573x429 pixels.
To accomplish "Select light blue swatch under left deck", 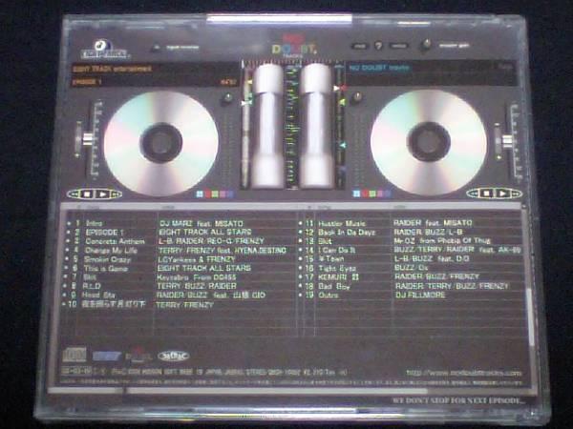I will [200, 194].
